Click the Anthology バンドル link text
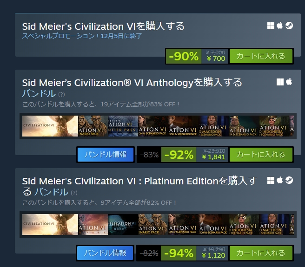 click(39, 94)
